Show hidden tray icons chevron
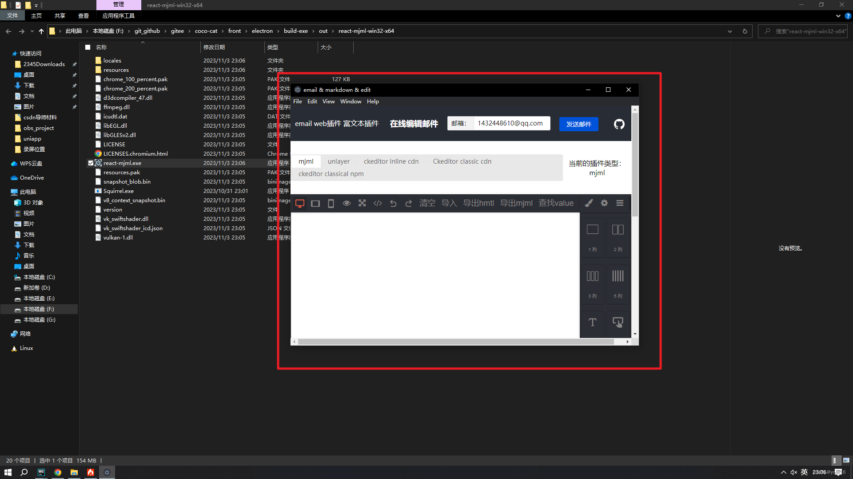 [x=783, y=472]
